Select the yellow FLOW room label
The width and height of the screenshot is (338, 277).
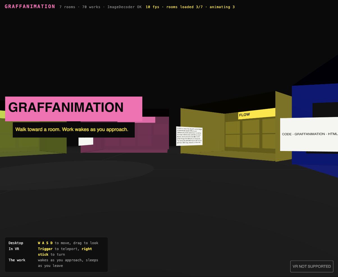pyautogui.click(x=257, y=114)
